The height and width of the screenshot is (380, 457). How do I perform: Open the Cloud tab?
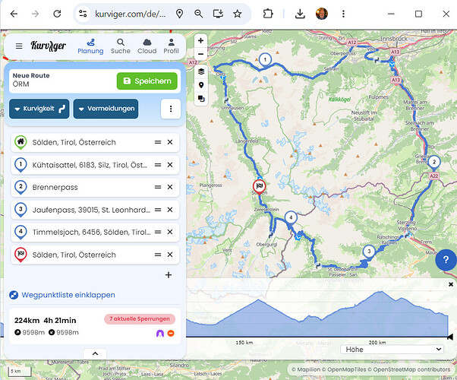pos(147,46)
